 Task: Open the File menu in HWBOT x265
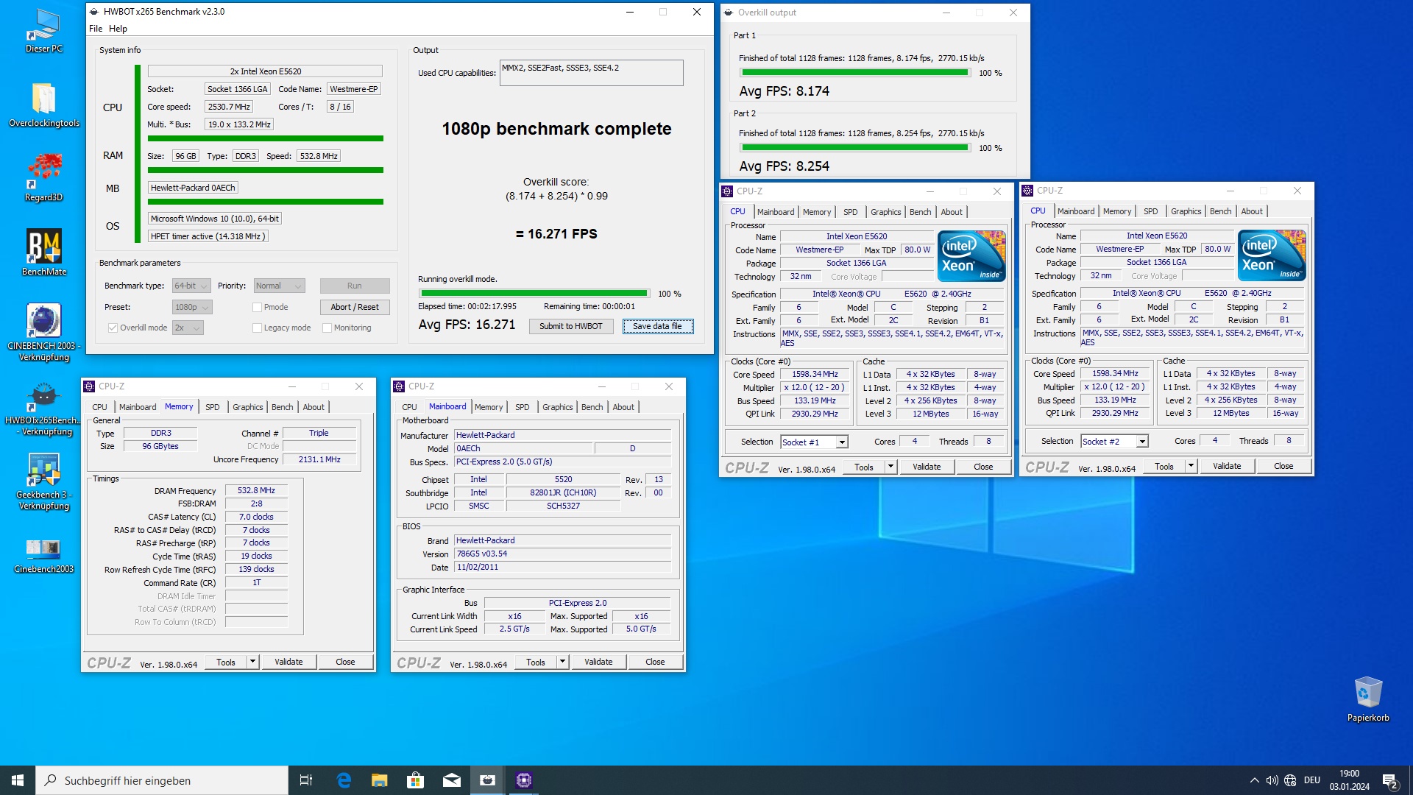coord(96,29)
